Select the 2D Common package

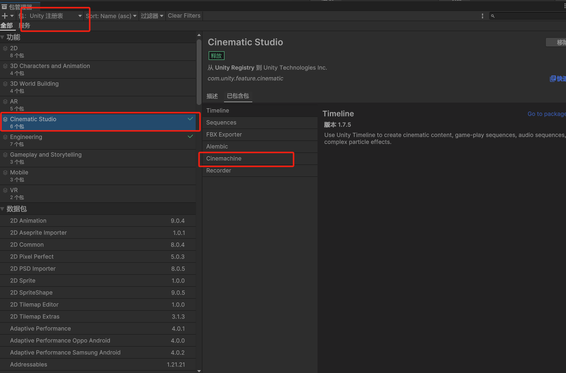(98, 245)
